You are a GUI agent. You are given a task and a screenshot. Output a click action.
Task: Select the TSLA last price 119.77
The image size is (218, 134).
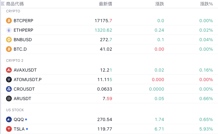(x=104, y=129)
